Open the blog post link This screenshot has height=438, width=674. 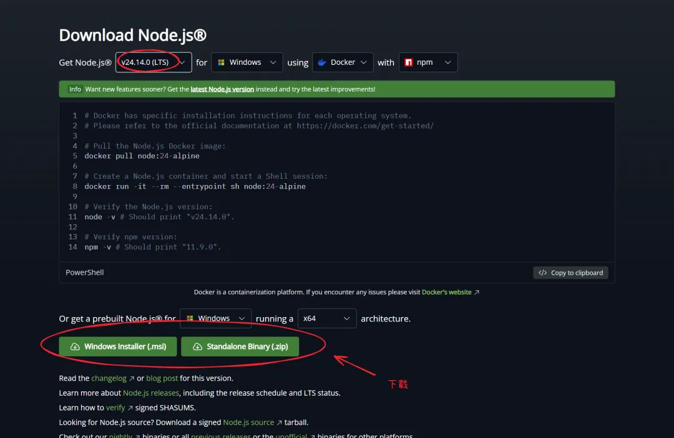(x=162, y=378)
